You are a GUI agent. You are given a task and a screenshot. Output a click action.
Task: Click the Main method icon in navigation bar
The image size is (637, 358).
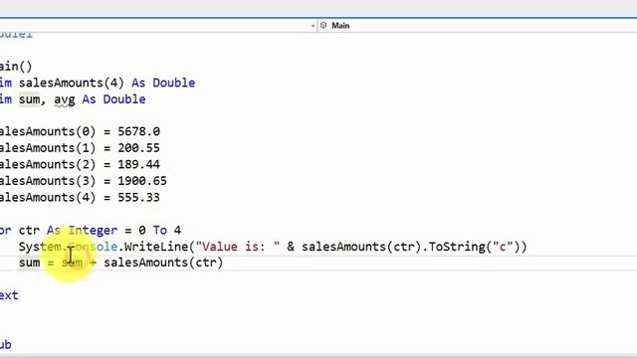click(x=323, y=26)
